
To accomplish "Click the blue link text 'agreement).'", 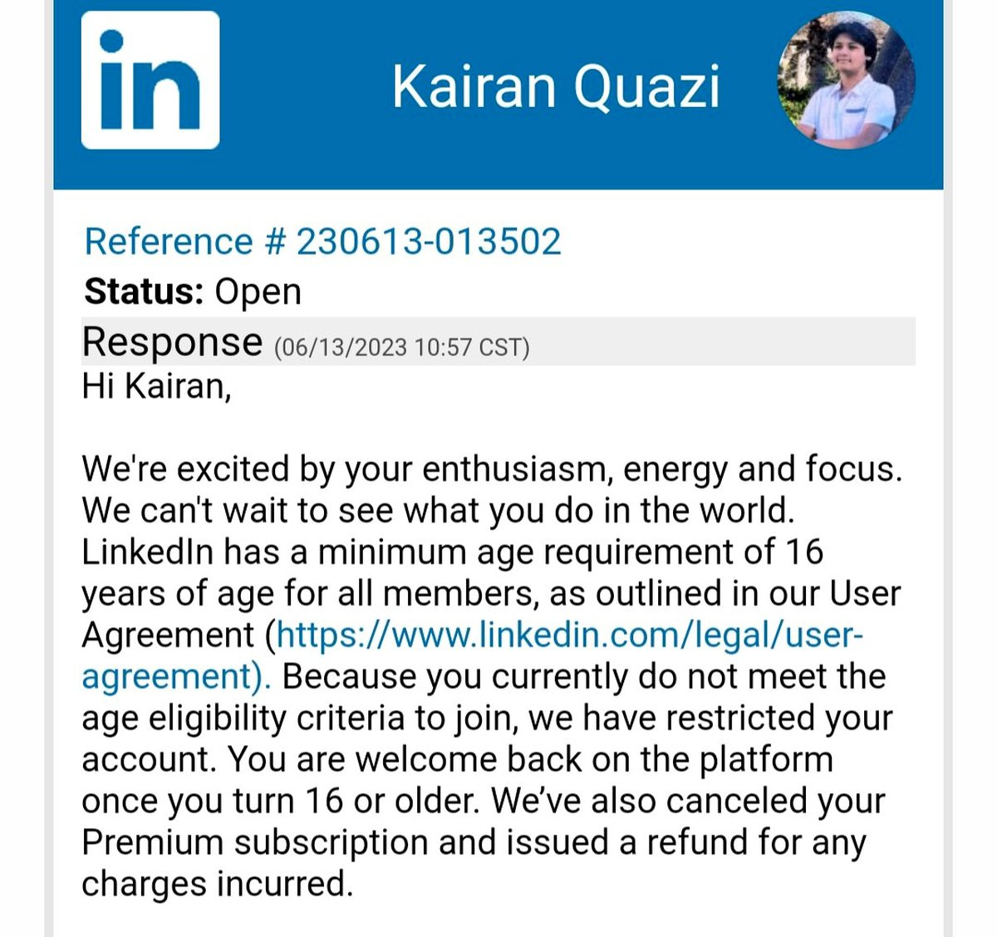I will pyautogui.click(x=175, y=677).
